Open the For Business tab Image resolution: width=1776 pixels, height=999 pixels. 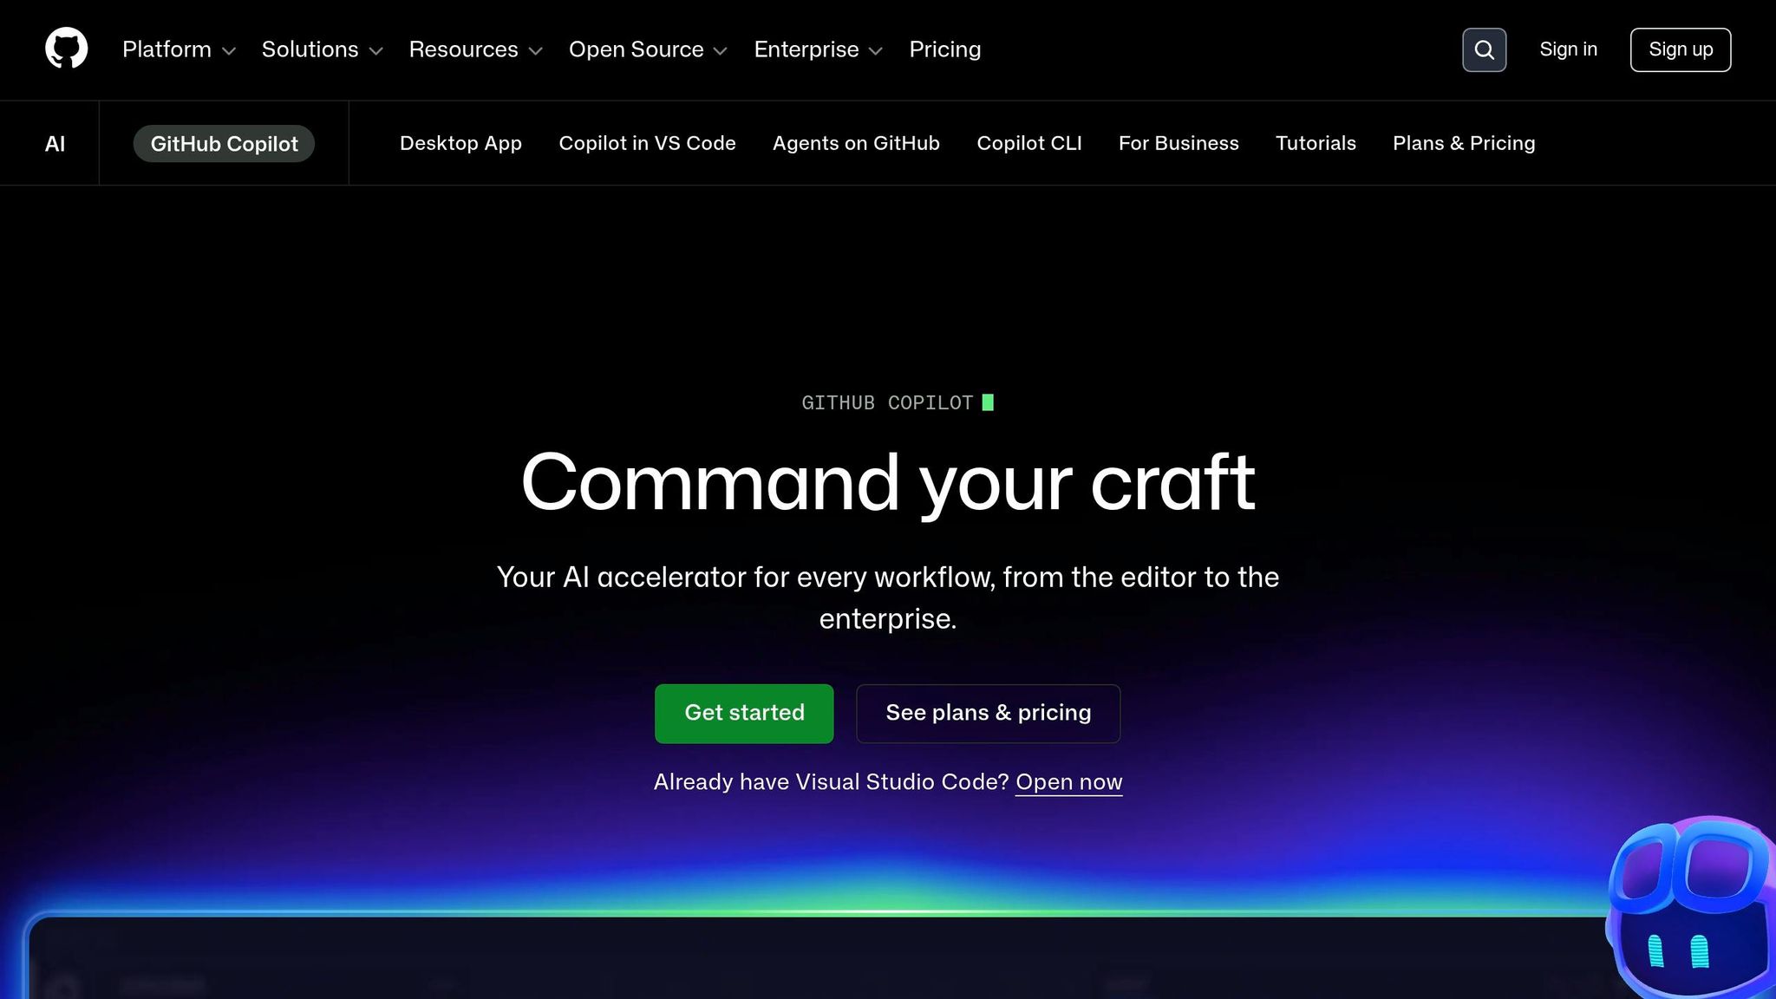coord(1179,143)
